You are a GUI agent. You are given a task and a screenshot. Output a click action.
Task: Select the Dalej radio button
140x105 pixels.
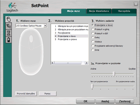point(93,37)
